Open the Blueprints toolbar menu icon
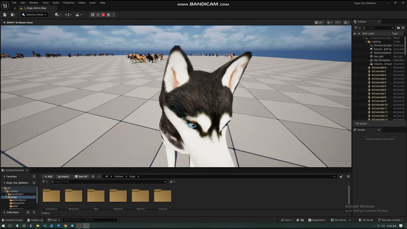Viewport: 407px width, 229px height. (68, 15)
